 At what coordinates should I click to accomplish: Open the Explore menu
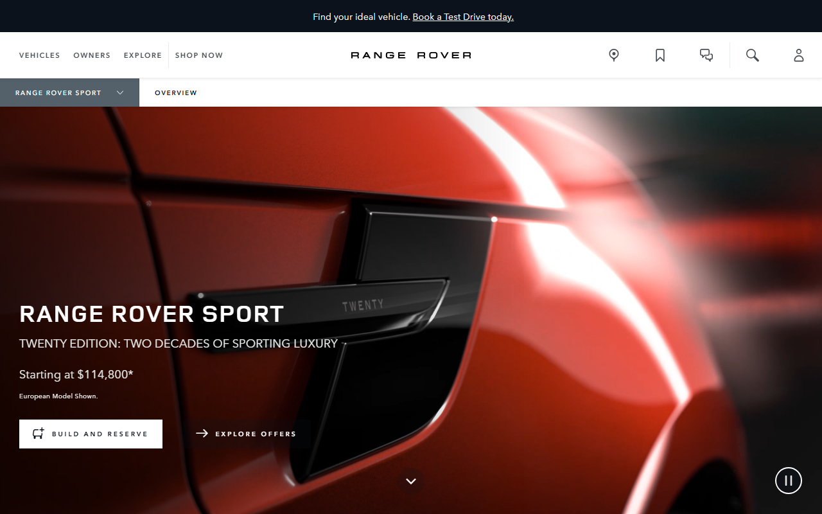point(143,55)
